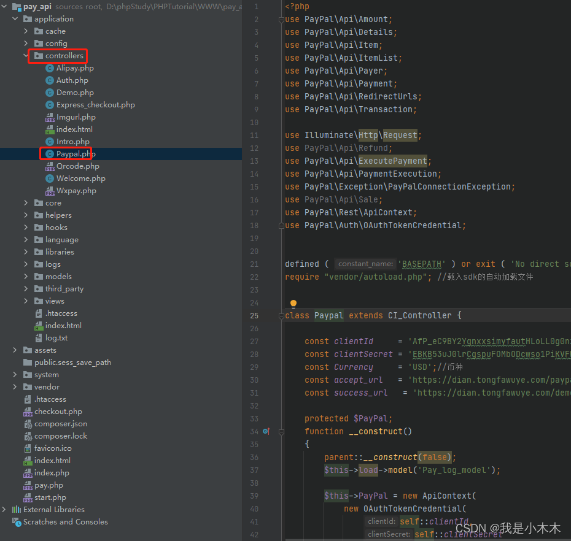
Task: Click the composer.json file icon
Action: [28, 424]
